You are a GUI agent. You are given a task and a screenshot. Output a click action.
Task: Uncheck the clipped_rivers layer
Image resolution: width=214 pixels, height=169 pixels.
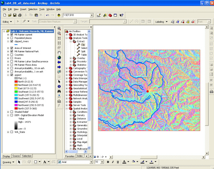12,41
